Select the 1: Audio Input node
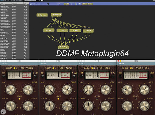This screenshot has width=155, height=115. [x=56, y=15]
